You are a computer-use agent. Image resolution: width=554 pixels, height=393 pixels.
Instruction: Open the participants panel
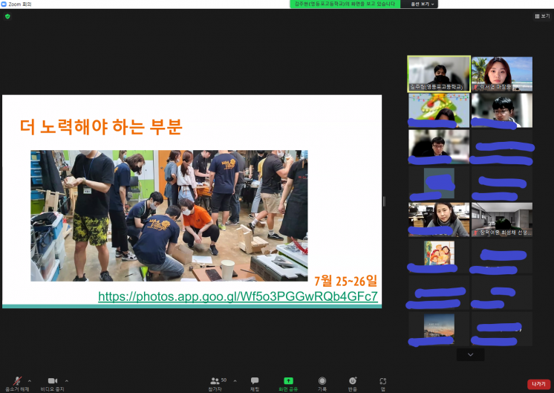pyautogui.click(x=215, y=380)
